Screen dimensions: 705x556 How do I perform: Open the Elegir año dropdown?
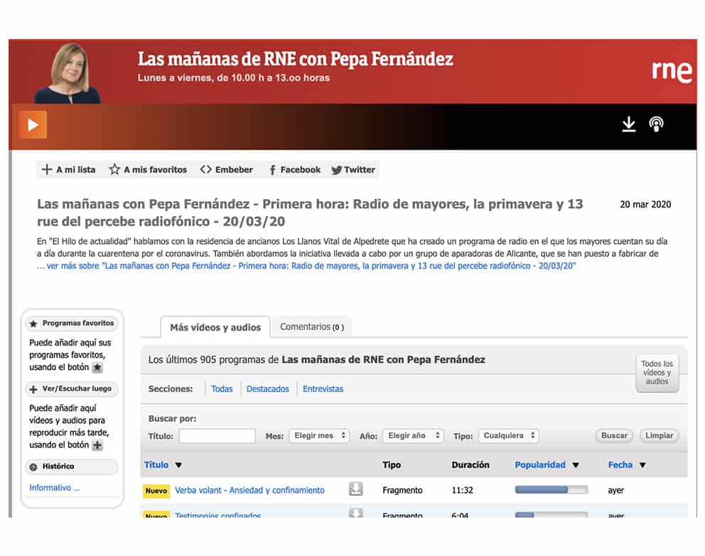tap(413, 436)
